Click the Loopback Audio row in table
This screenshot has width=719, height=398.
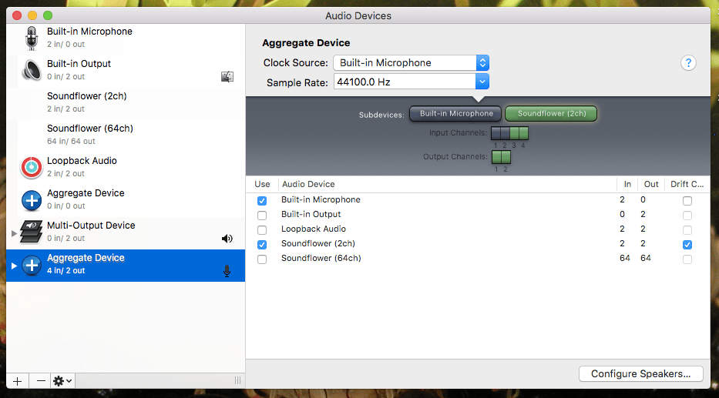pyautogui.click(x=478, y=229)
